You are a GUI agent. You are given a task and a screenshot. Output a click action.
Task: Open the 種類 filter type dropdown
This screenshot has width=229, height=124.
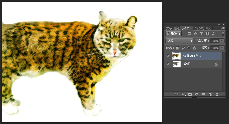tap(173, 34)
